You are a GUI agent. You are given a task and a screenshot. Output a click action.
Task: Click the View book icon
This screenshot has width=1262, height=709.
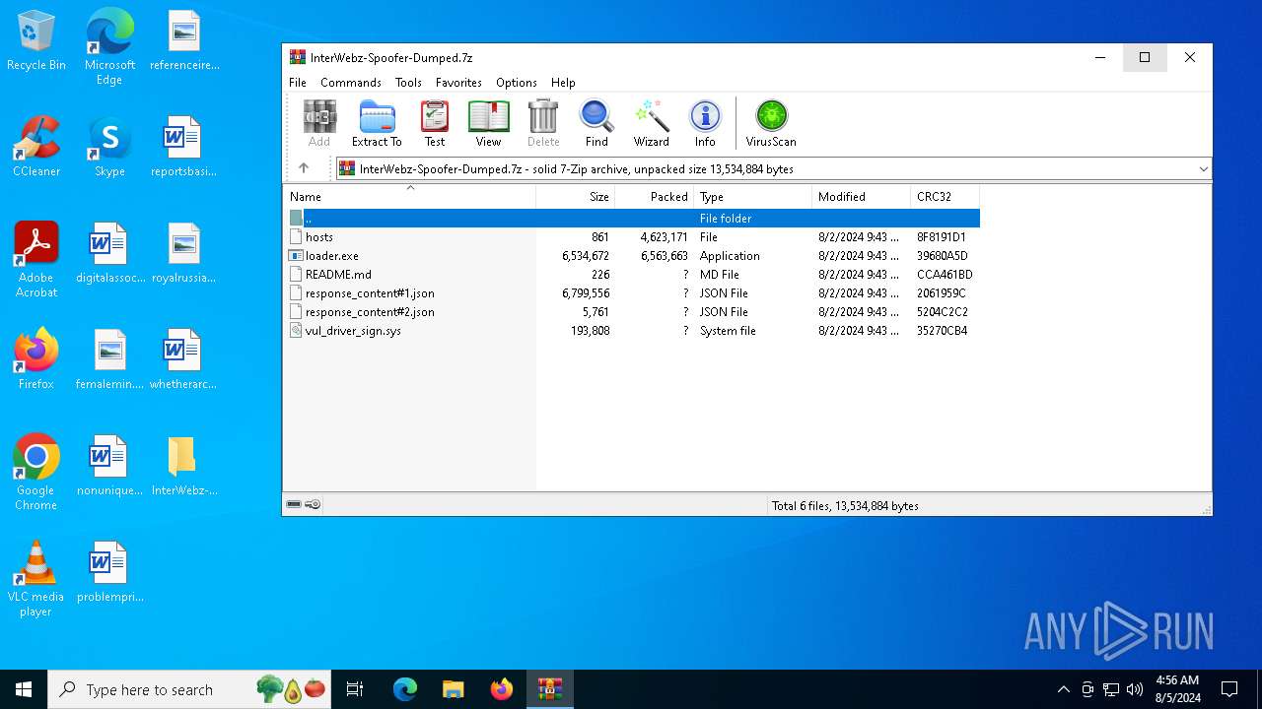point(488,123)
